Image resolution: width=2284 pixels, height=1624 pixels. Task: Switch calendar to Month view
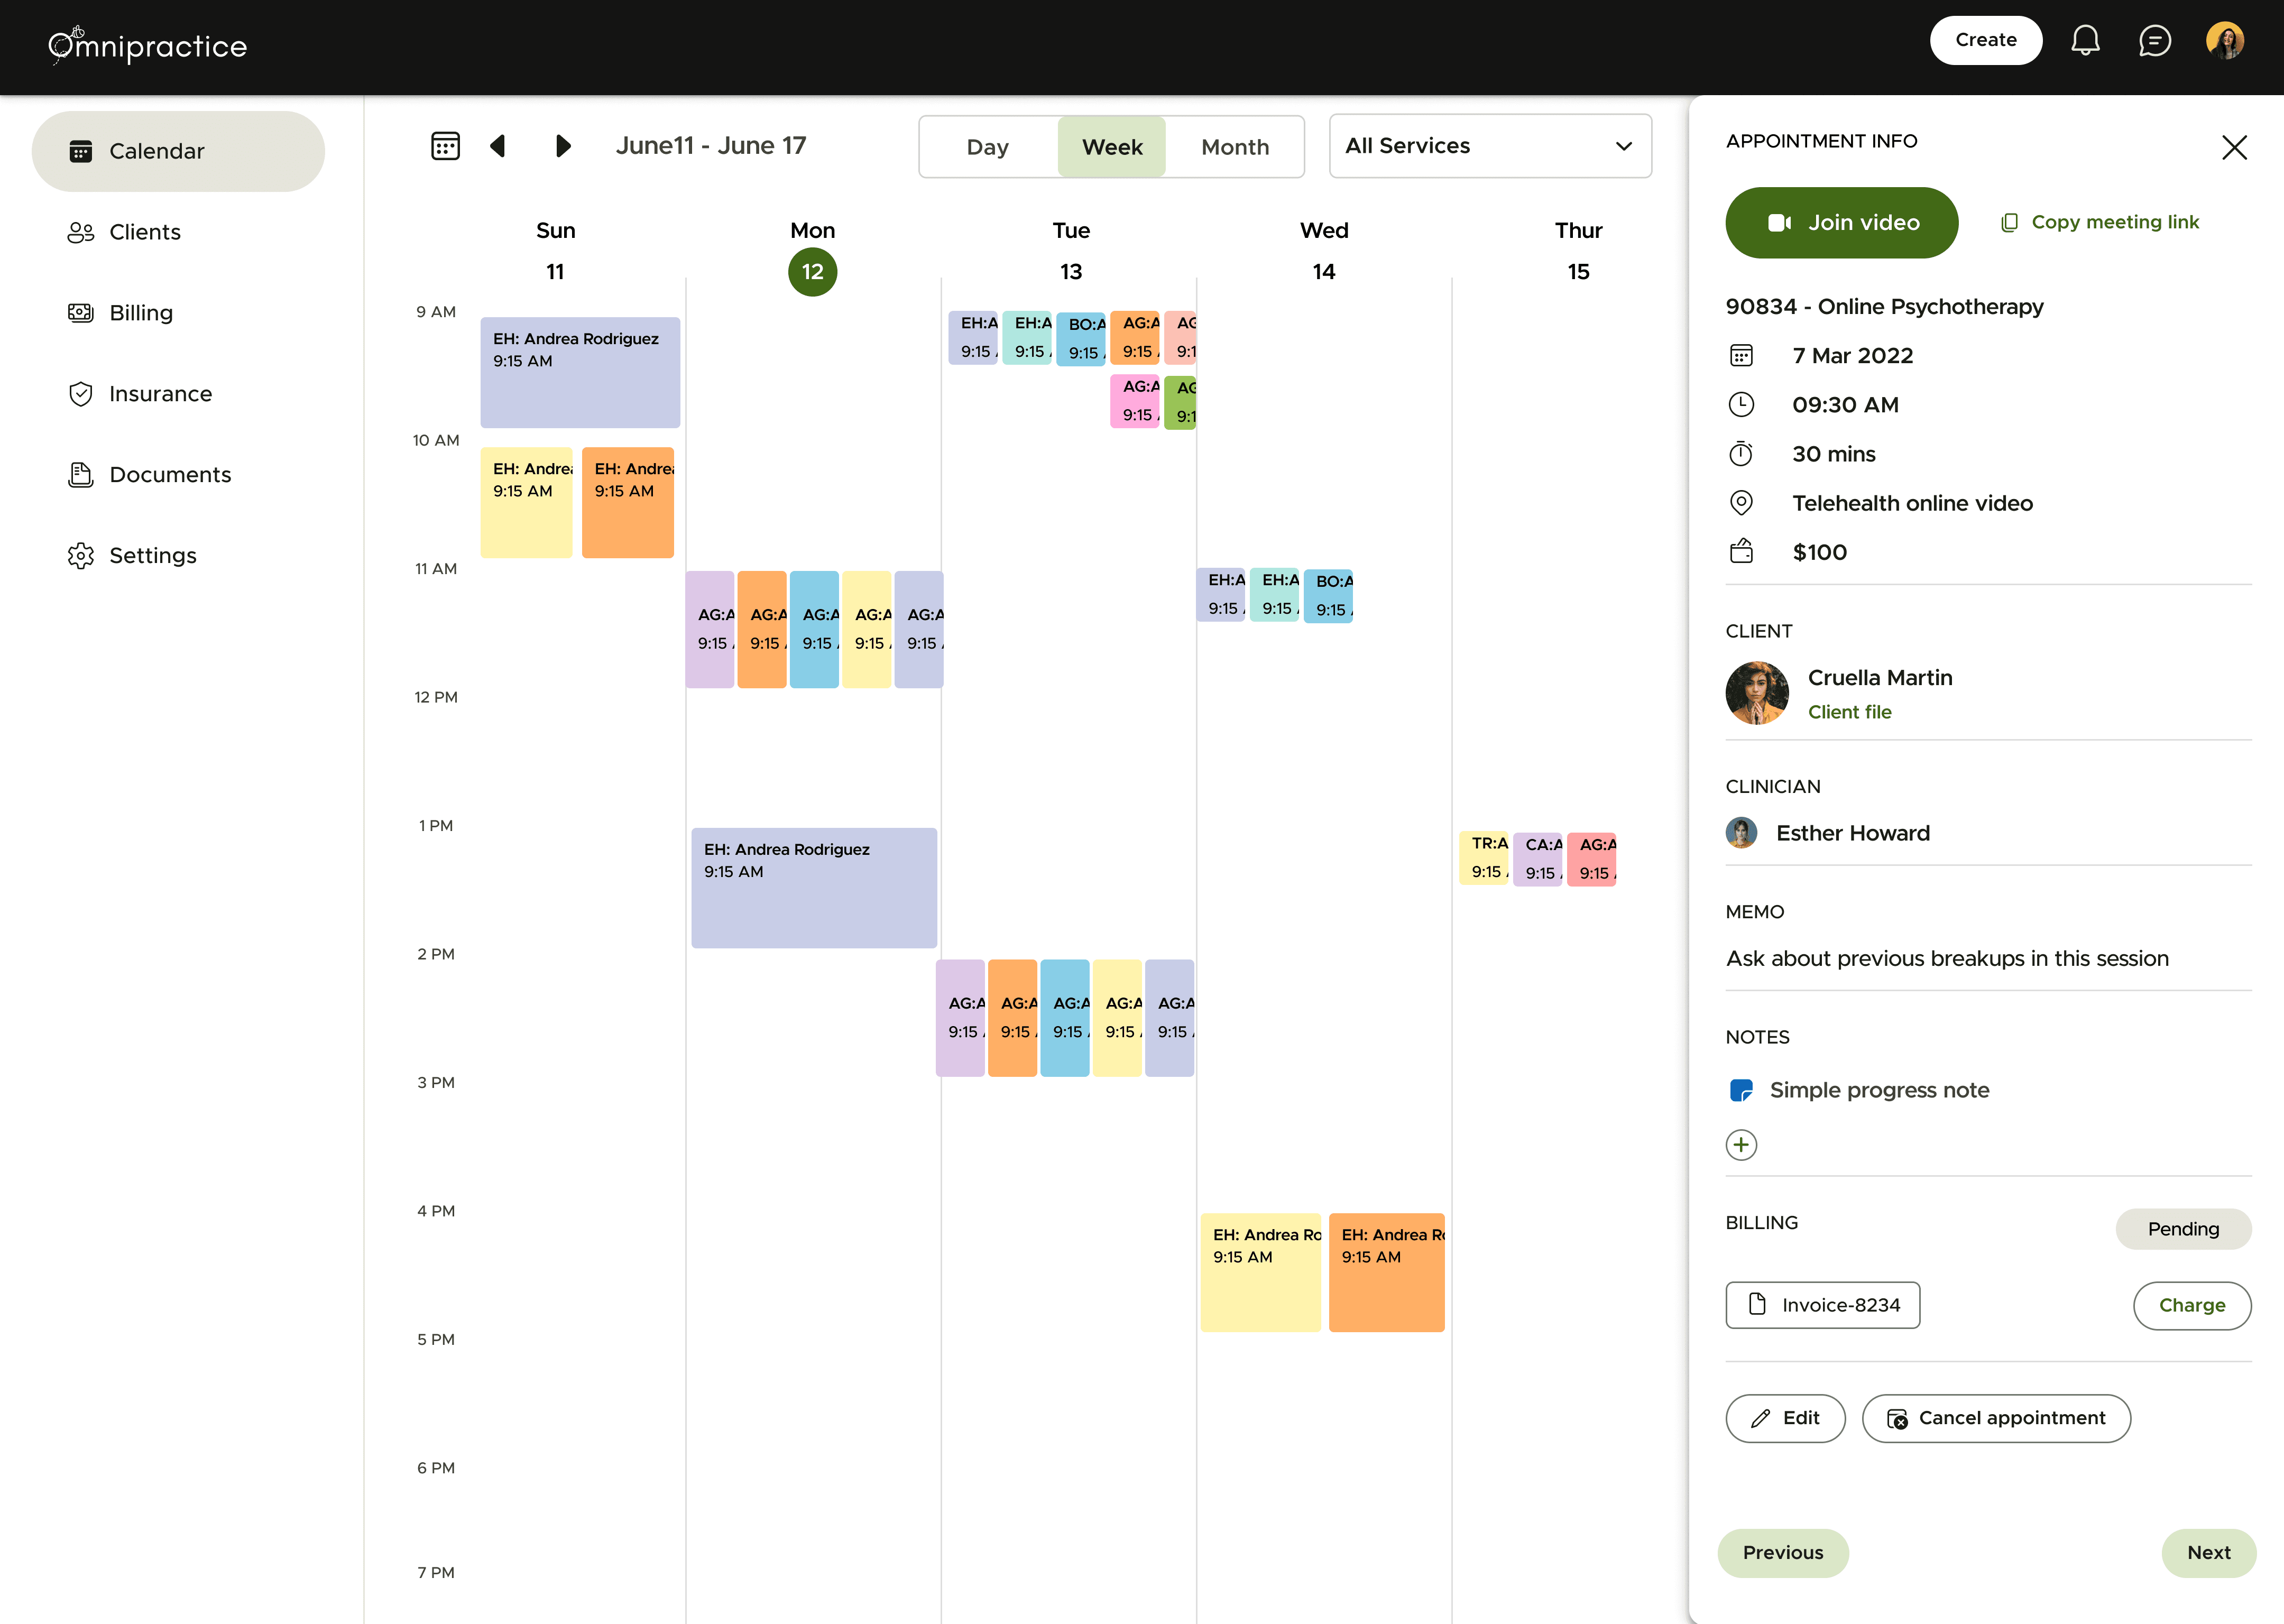point(1235,147)
